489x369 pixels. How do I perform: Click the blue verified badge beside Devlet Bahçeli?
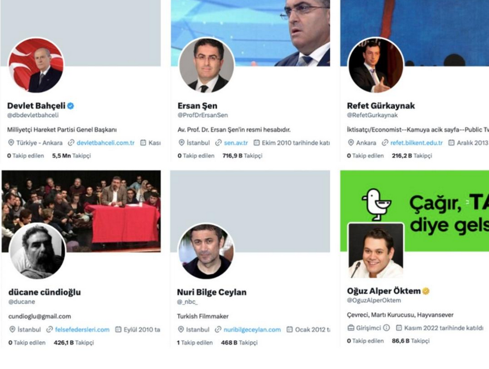pos(71,105)
